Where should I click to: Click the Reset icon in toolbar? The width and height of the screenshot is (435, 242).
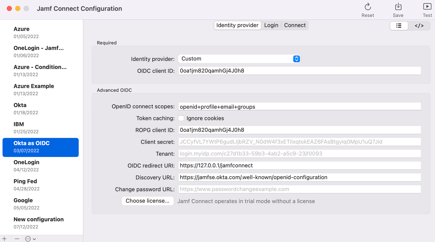click(368, 7)
